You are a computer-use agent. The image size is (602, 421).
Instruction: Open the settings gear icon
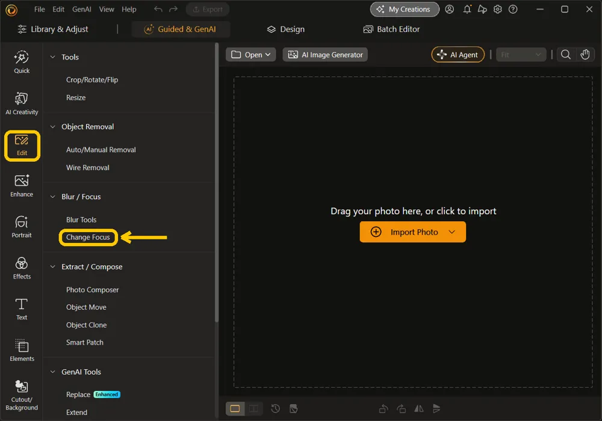(x=498, y=9)
